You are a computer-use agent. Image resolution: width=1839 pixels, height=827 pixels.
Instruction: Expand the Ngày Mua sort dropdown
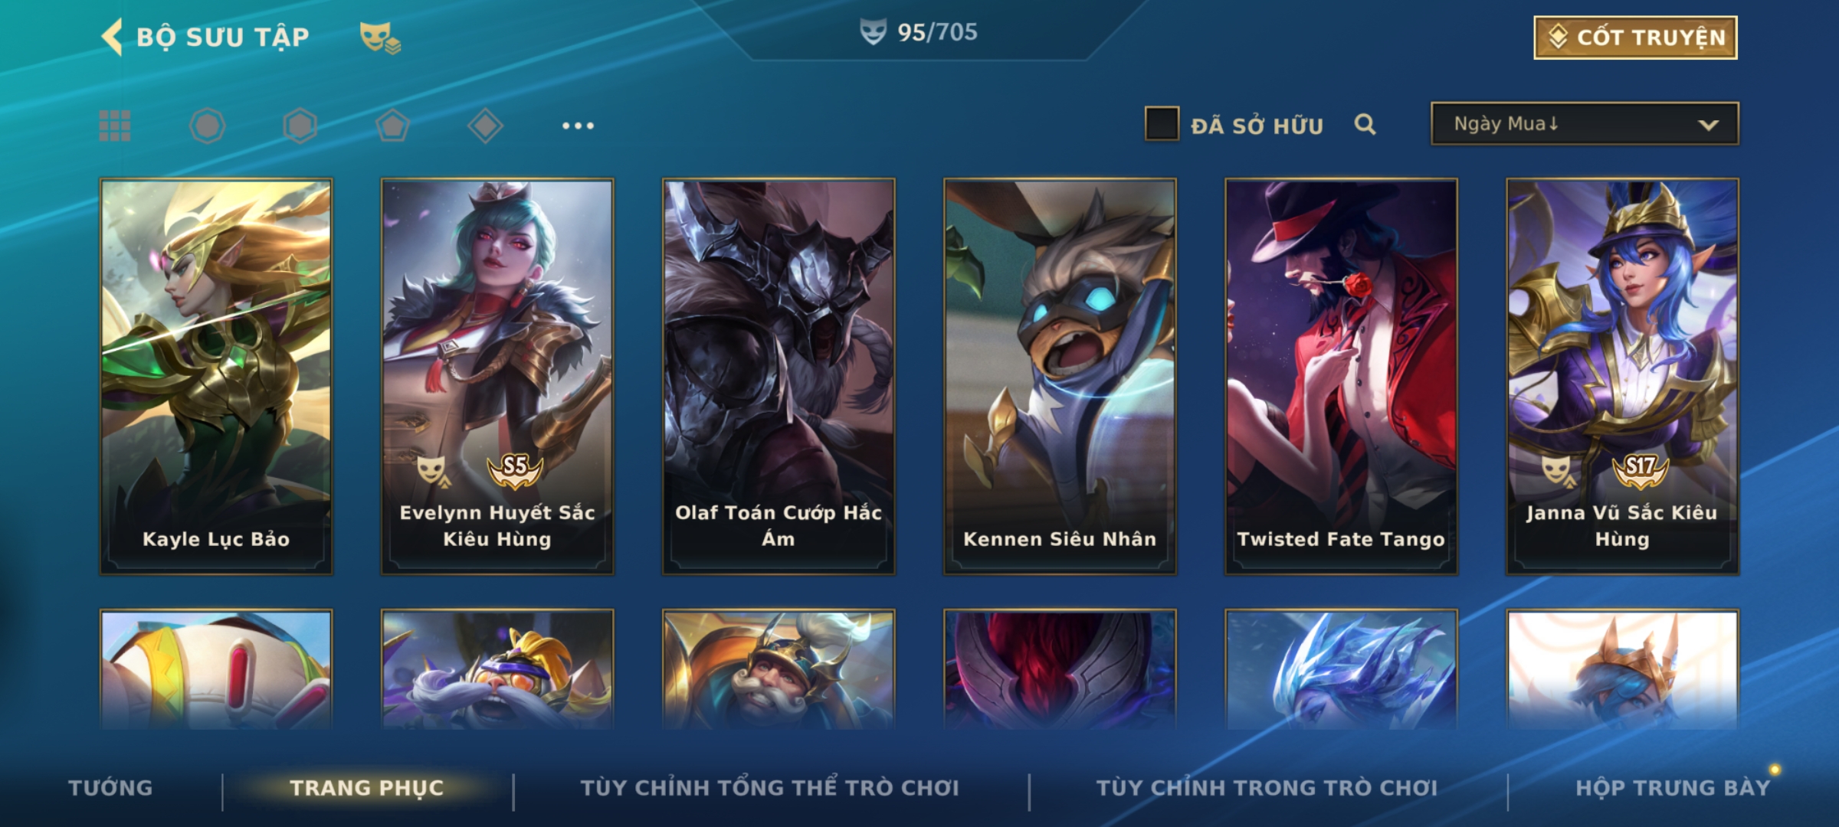(x=1585, y=124)
